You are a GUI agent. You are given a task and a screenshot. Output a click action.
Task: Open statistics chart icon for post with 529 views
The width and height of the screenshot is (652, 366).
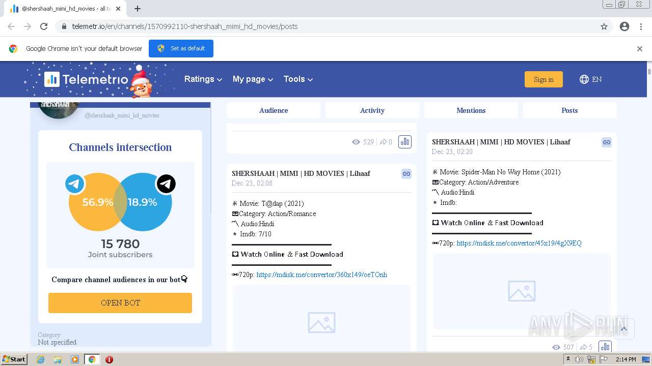point(405,142)
